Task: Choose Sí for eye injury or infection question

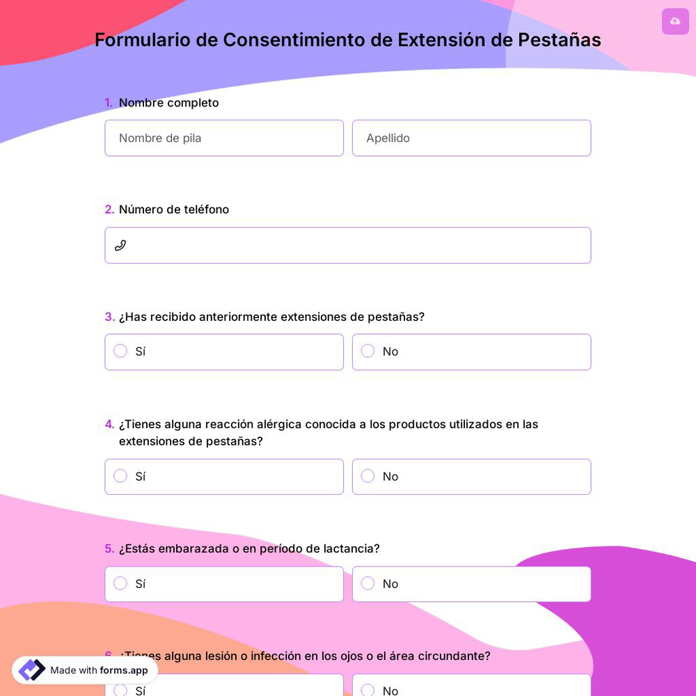Action: (x=120, y=690)
